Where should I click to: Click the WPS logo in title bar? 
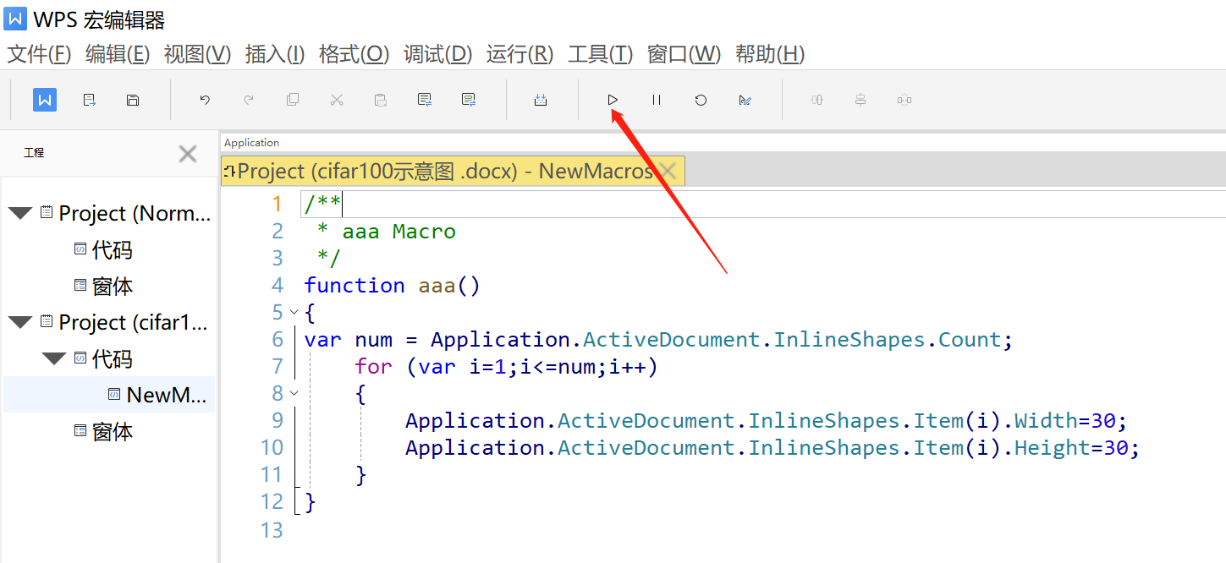[x=15, y=19]
